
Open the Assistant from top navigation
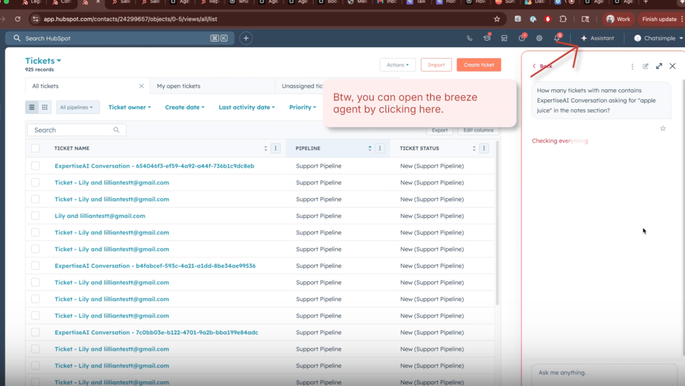coord(597,38)
